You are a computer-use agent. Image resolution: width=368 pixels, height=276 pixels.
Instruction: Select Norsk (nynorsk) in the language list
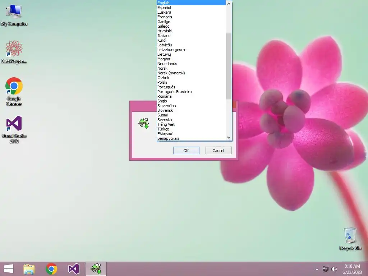[x=191, y=73]
